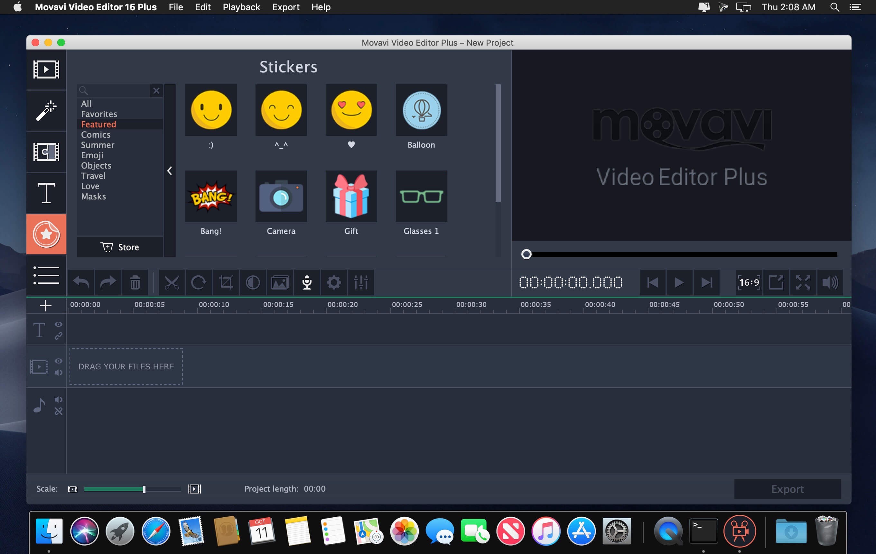876x554 pixels.
Task: Click the Audio Record microphone icon
Action: coord(306,282)
